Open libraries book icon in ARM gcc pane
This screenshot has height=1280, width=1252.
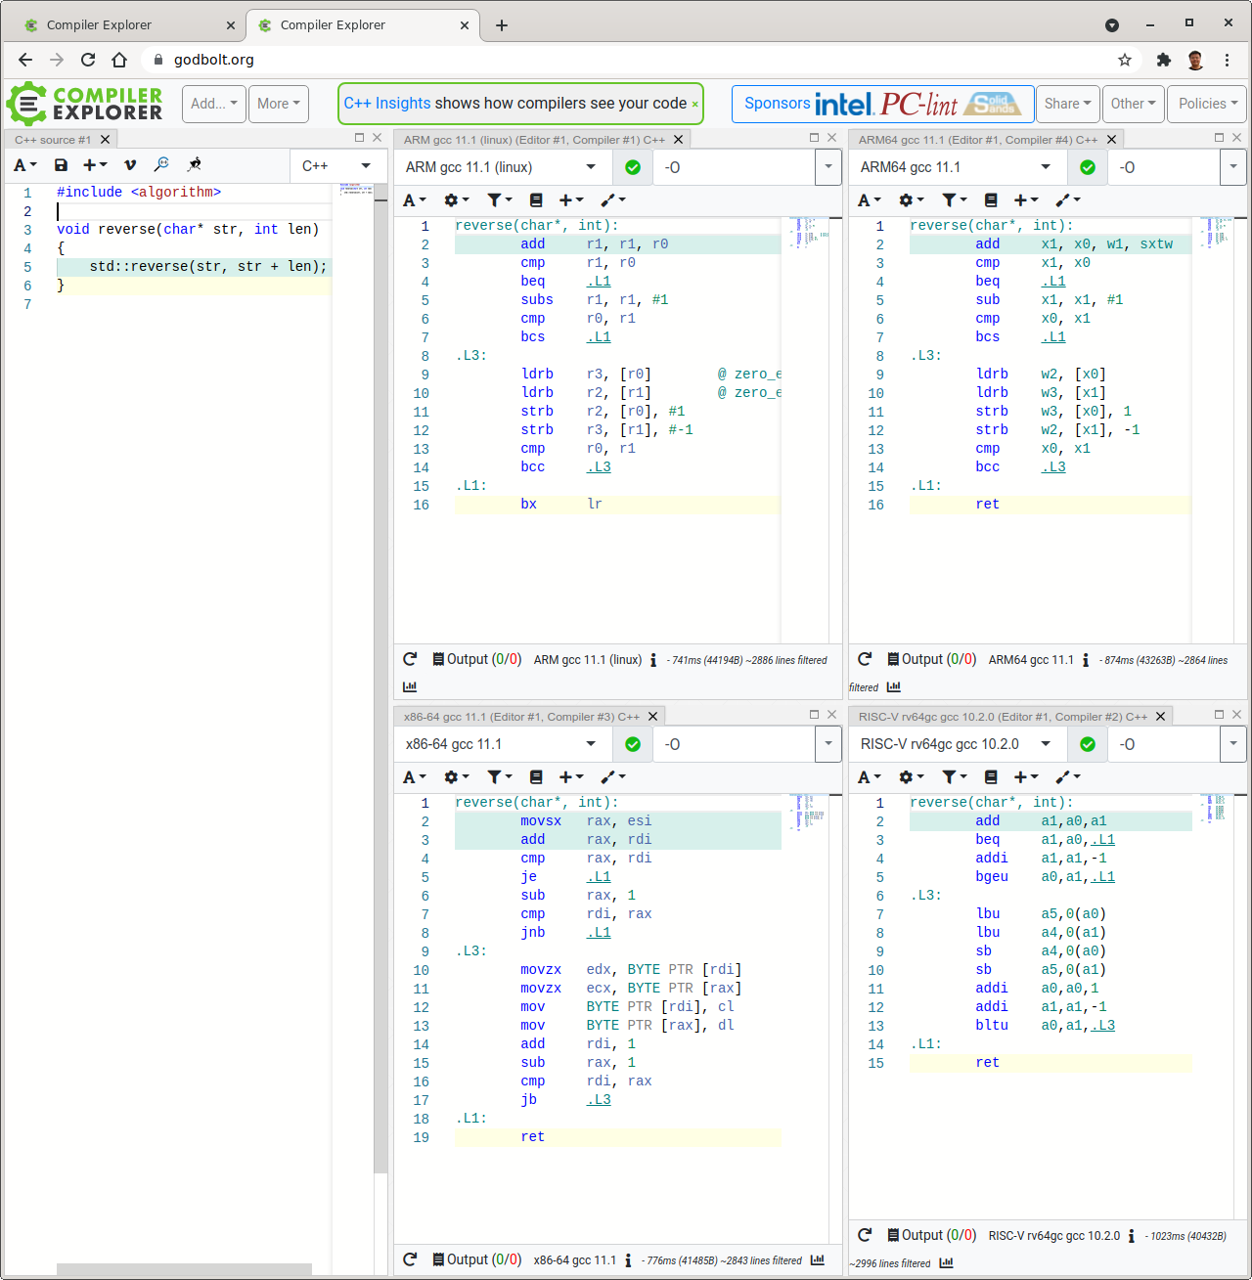[536, 199]
